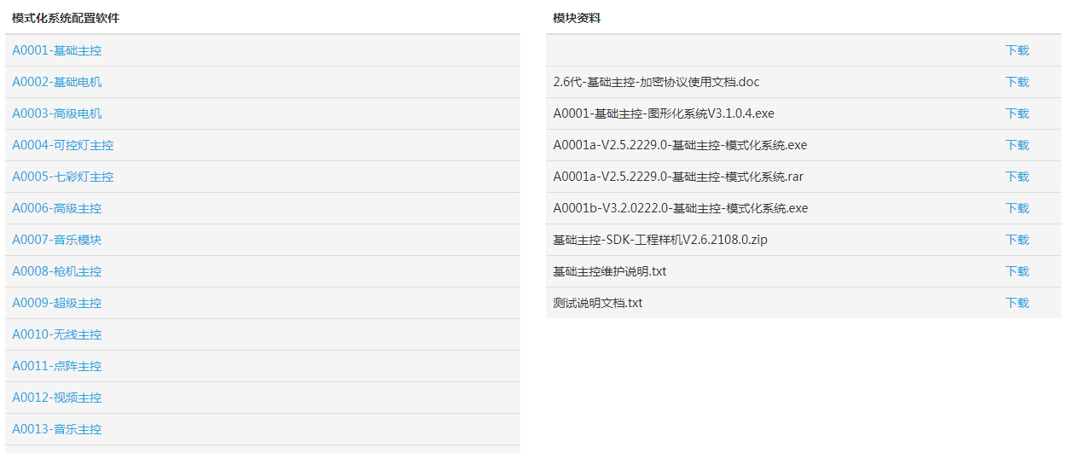Open A0003-高级电机 in the list
Screen dimensions: 1074x453
56,113
